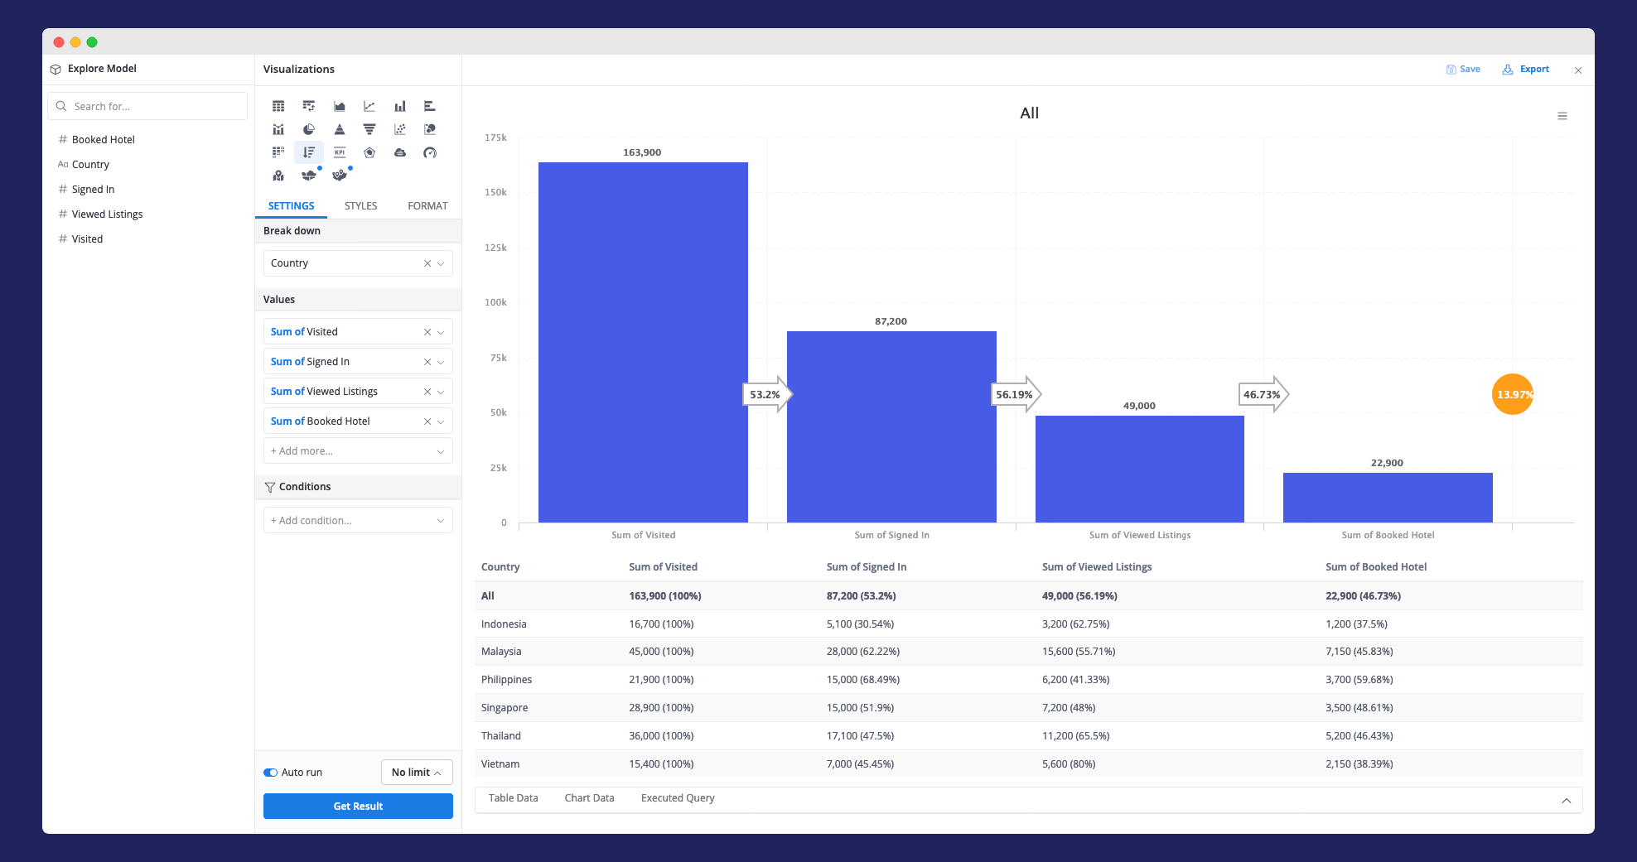
Task: Open the Executed Query tab
Action: pyautogui.click(x=677, y=798)
